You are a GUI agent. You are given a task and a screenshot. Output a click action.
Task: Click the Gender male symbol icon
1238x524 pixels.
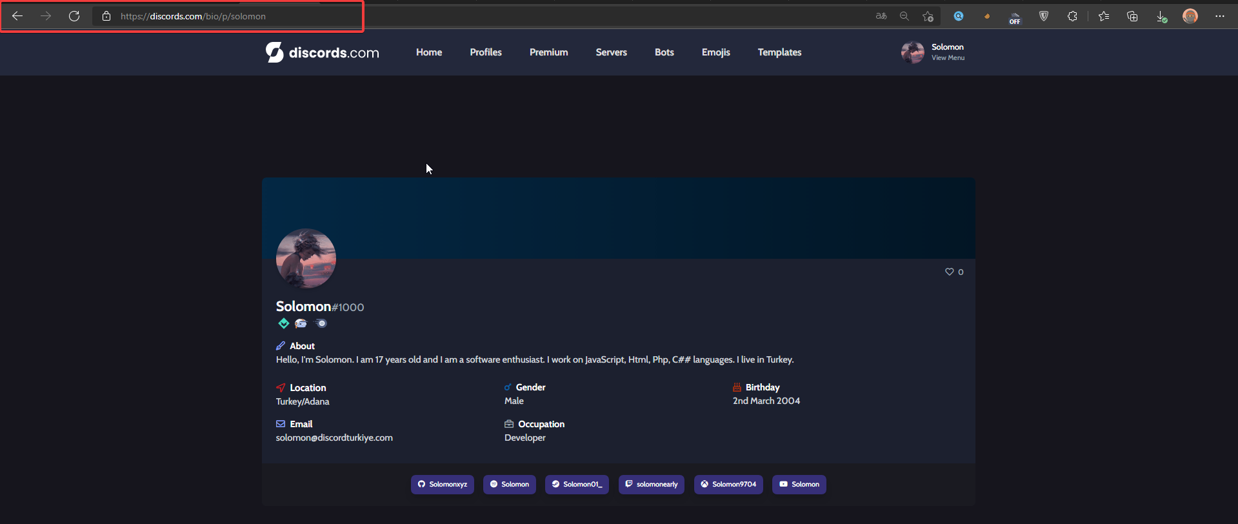pyautogui.click(x=508, y=387)
